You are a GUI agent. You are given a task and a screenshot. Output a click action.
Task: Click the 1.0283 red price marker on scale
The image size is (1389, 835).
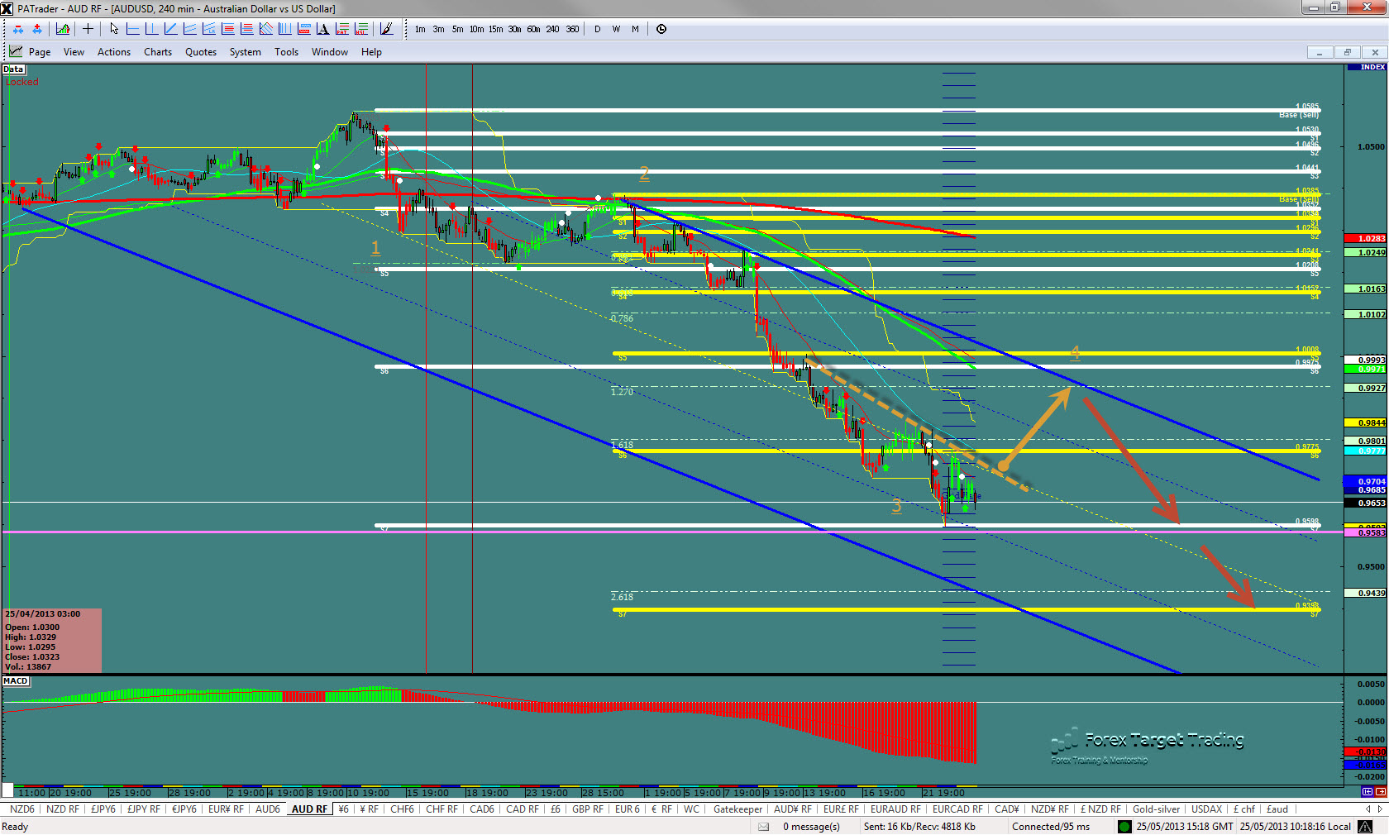(x=1367, y=239)
